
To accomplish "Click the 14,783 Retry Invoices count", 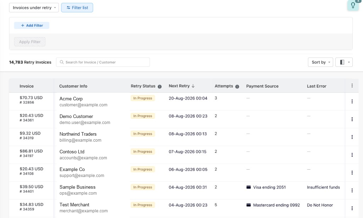I will [30, 62].
